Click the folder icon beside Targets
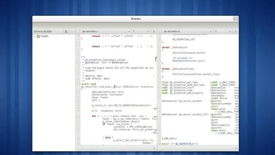The width and height of the screenshot is (275, 155). click(x=38, y=36)
